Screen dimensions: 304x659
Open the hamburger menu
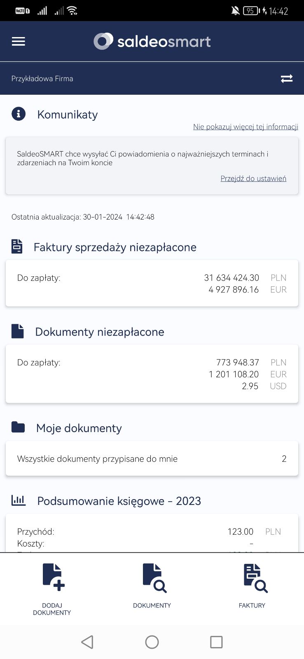(x=19, y=41)
